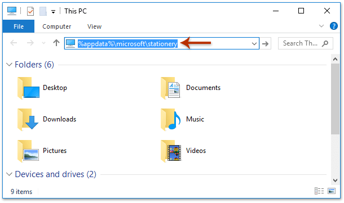Click the Folders (6) group header text
344x203 pixels.
click(x=34, y=65)
